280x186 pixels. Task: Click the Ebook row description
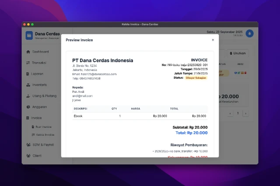78,116
